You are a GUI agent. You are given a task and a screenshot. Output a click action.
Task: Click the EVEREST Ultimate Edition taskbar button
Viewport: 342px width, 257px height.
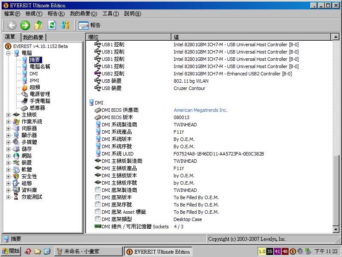[158, 251]
